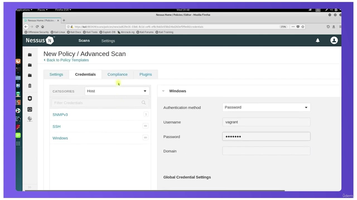Image resolution: width=357 pixels, height=200 pixels.
Task: Open Scanners radar icon in sidebar
Action: click(x=30, y=119)
